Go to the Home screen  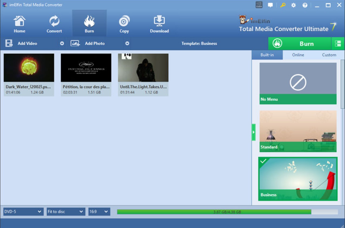(19, 23)
